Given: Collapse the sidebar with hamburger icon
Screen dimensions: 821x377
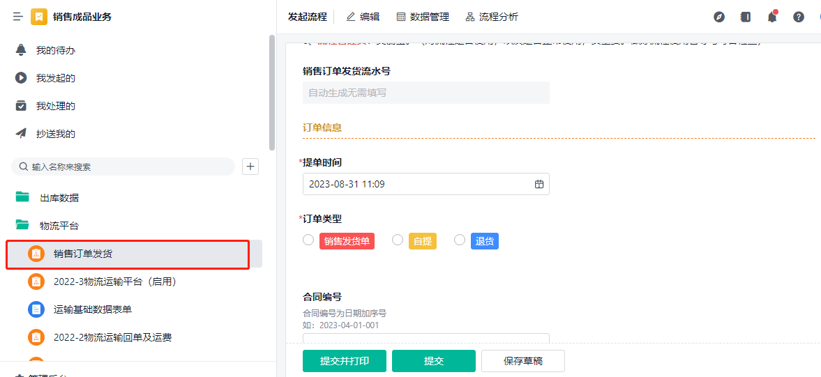Looking at the screenshot, I should [18, 17].
